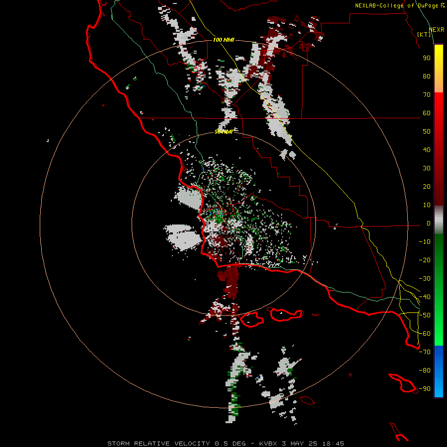The image size is (447, 447).
Task: Click the [KT] units label
Action: coord(424,34)
